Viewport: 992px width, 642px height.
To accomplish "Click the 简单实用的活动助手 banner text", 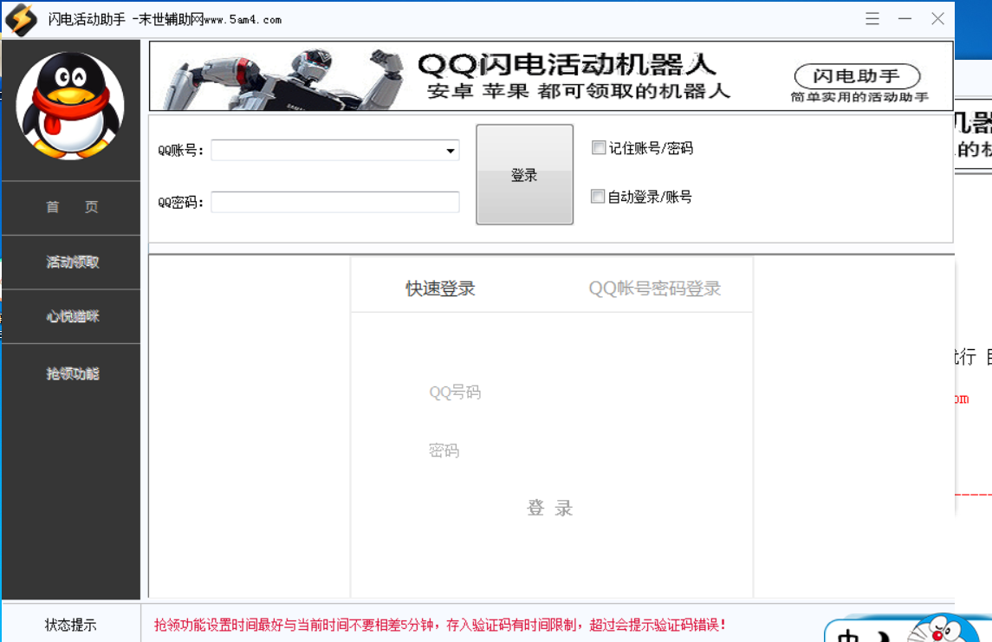I will (x=859, y=97).
